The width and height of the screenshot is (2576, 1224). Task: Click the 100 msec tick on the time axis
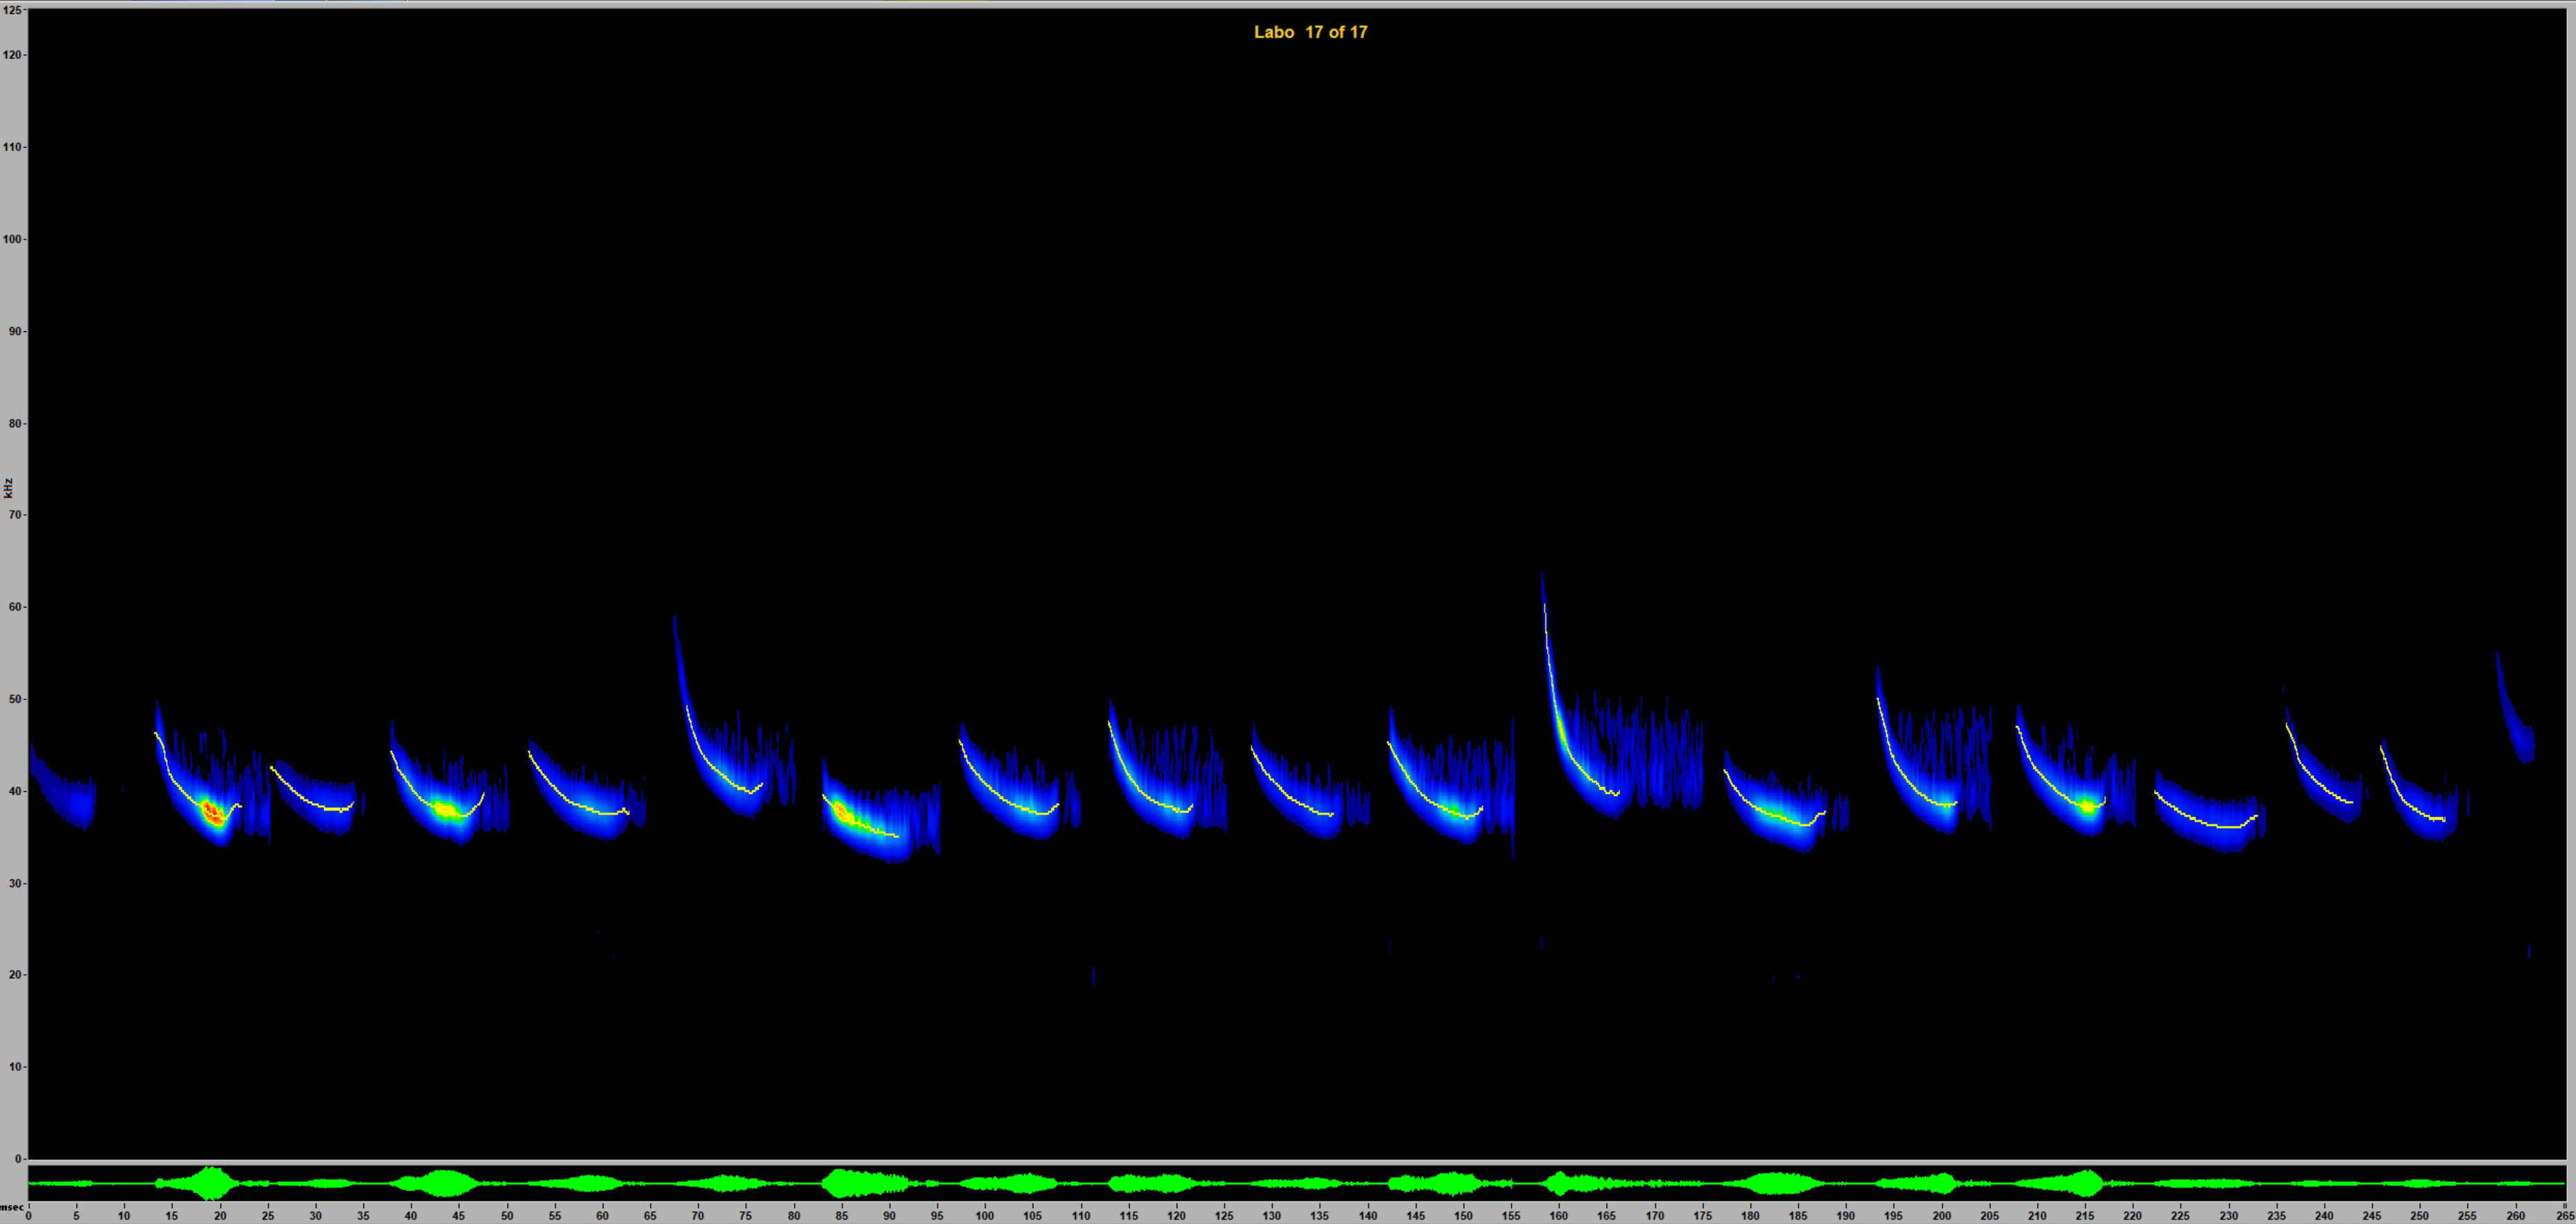click(985, 1215)
